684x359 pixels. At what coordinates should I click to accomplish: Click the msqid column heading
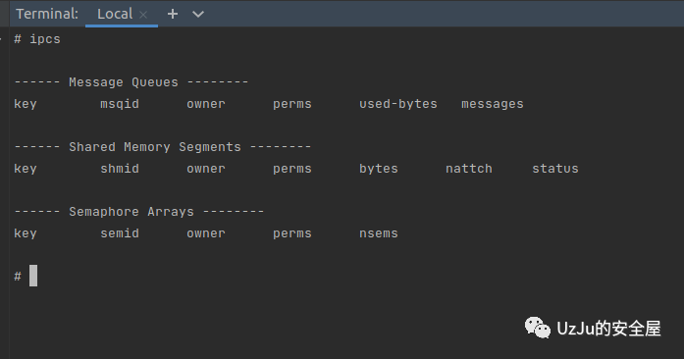point(120,104)
